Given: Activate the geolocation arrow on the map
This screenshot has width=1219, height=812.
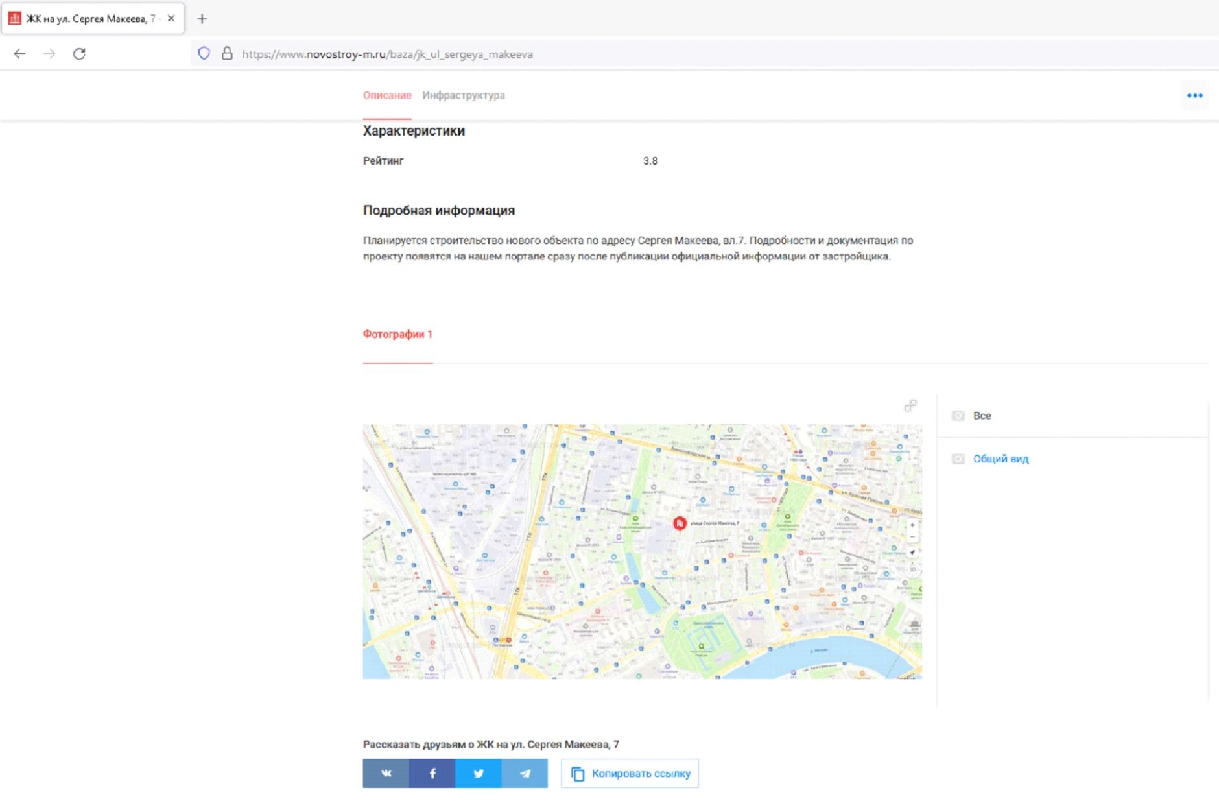Looking at the screenshot, I should coord(912,552).
